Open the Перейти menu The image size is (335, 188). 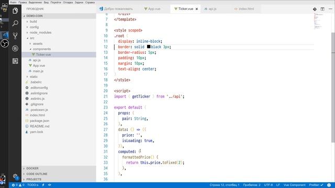[56, 2]
